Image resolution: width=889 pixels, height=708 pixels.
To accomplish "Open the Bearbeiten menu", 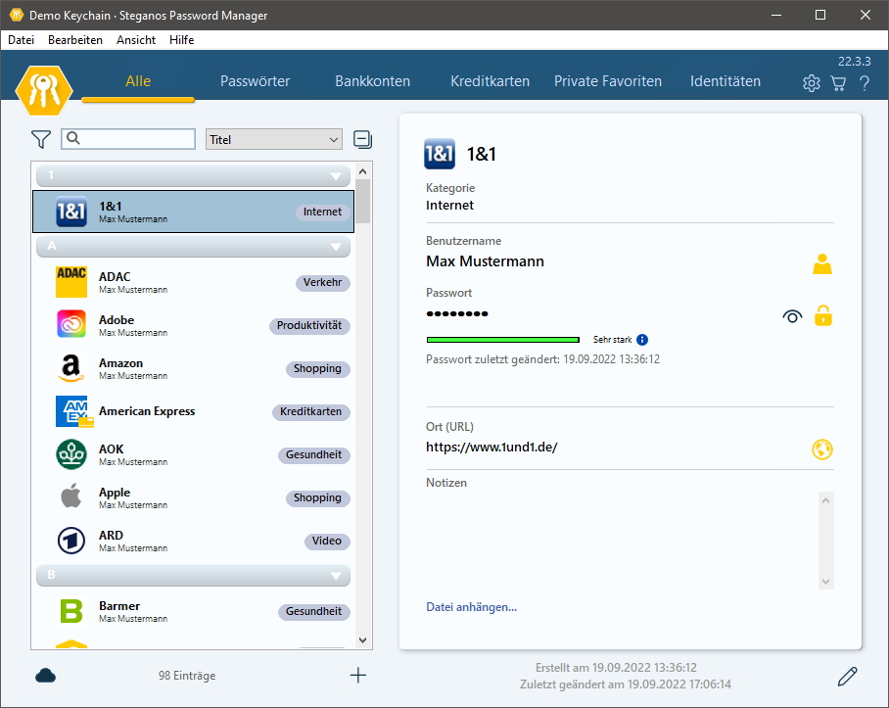I will 75,40.
